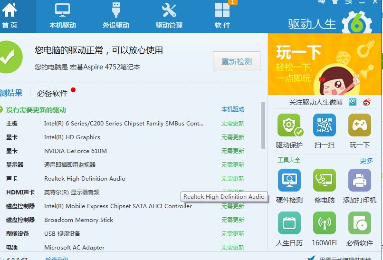Select the 主板 Intel SMBus driver row
383x260 pixels.
coord(125,124)
